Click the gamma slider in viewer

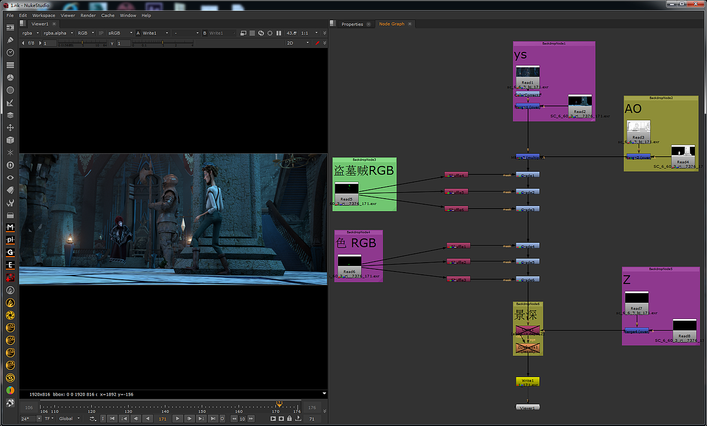click(163, 43)
